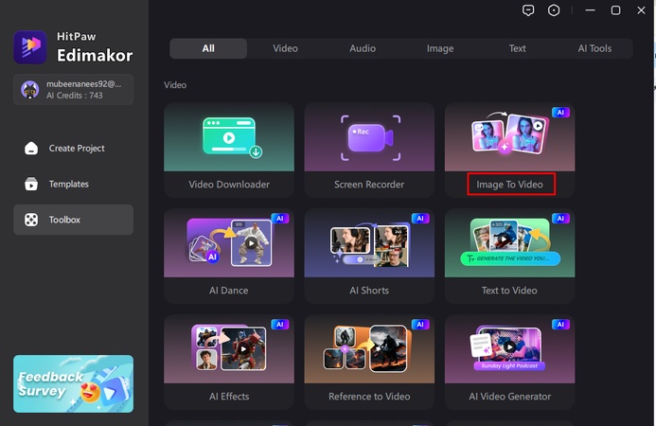Viewport: 656px width, 426px height.
Task: Click the Reference to Video label
Action: (x=369, y=397)
